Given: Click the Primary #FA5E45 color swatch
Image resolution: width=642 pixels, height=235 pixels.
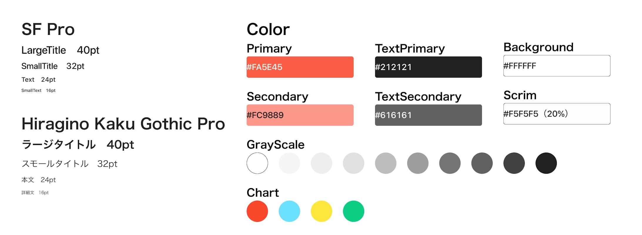Looking at the screenshot, I should pos(300,67).
